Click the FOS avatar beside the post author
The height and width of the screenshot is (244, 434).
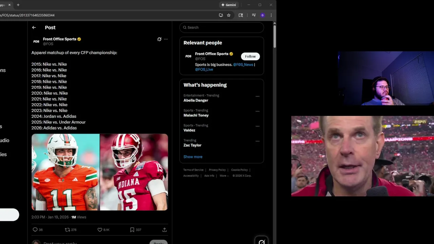coord(36,41)
